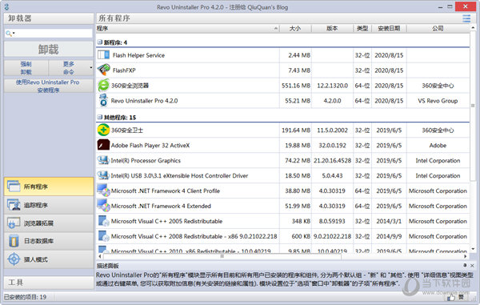Click the Revo Uninstaller Pro 4.2.0 row icon

click(x=103, y=100)
